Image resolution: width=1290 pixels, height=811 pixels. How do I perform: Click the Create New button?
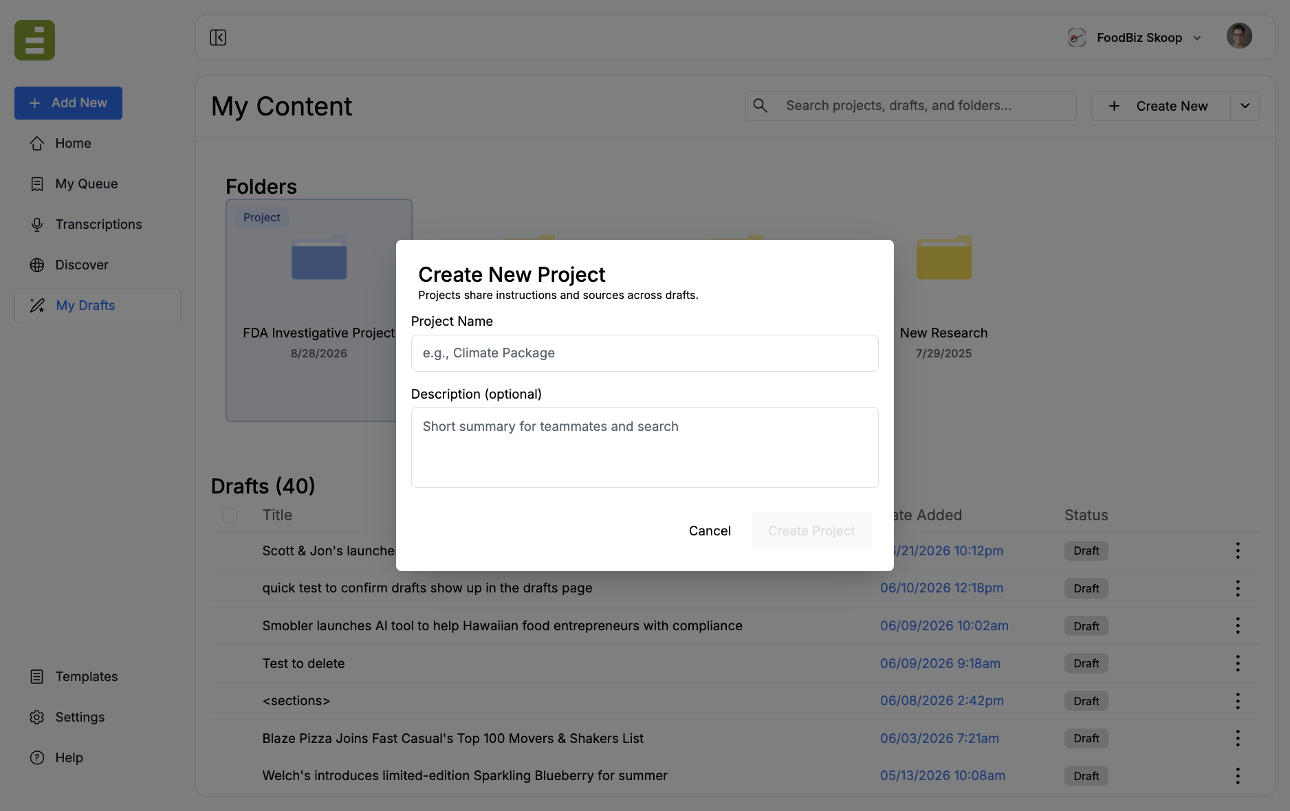[1160, 106]
